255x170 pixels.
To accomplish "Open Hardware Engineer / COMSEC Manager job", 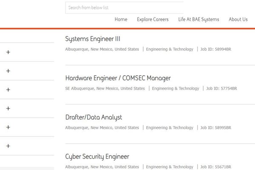I will [118, 78].
